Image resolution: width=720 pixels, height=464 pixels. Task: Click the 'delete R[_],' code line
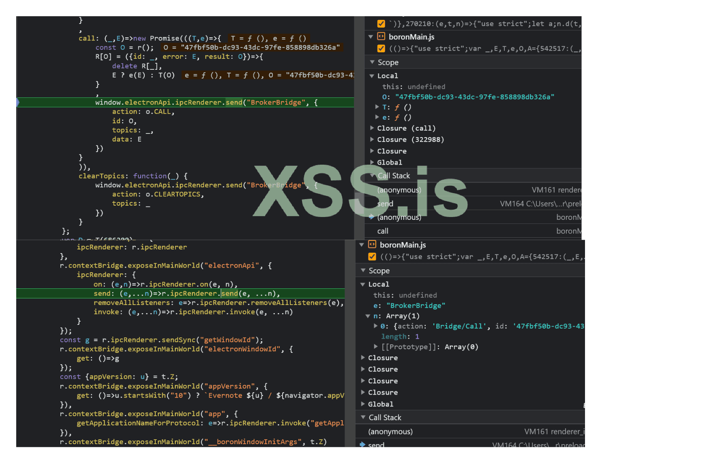[137, 66]
